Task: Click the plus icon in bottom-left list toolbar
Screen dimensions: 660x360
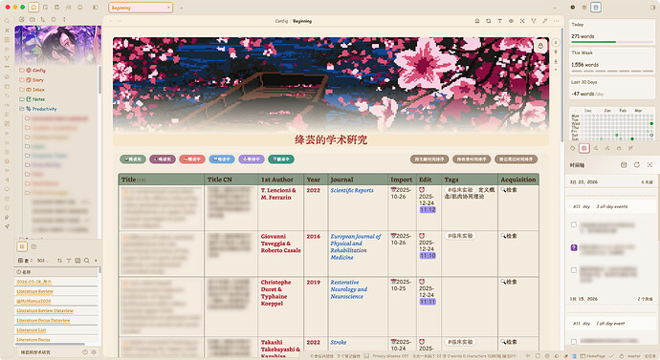Action: (96, 261)
